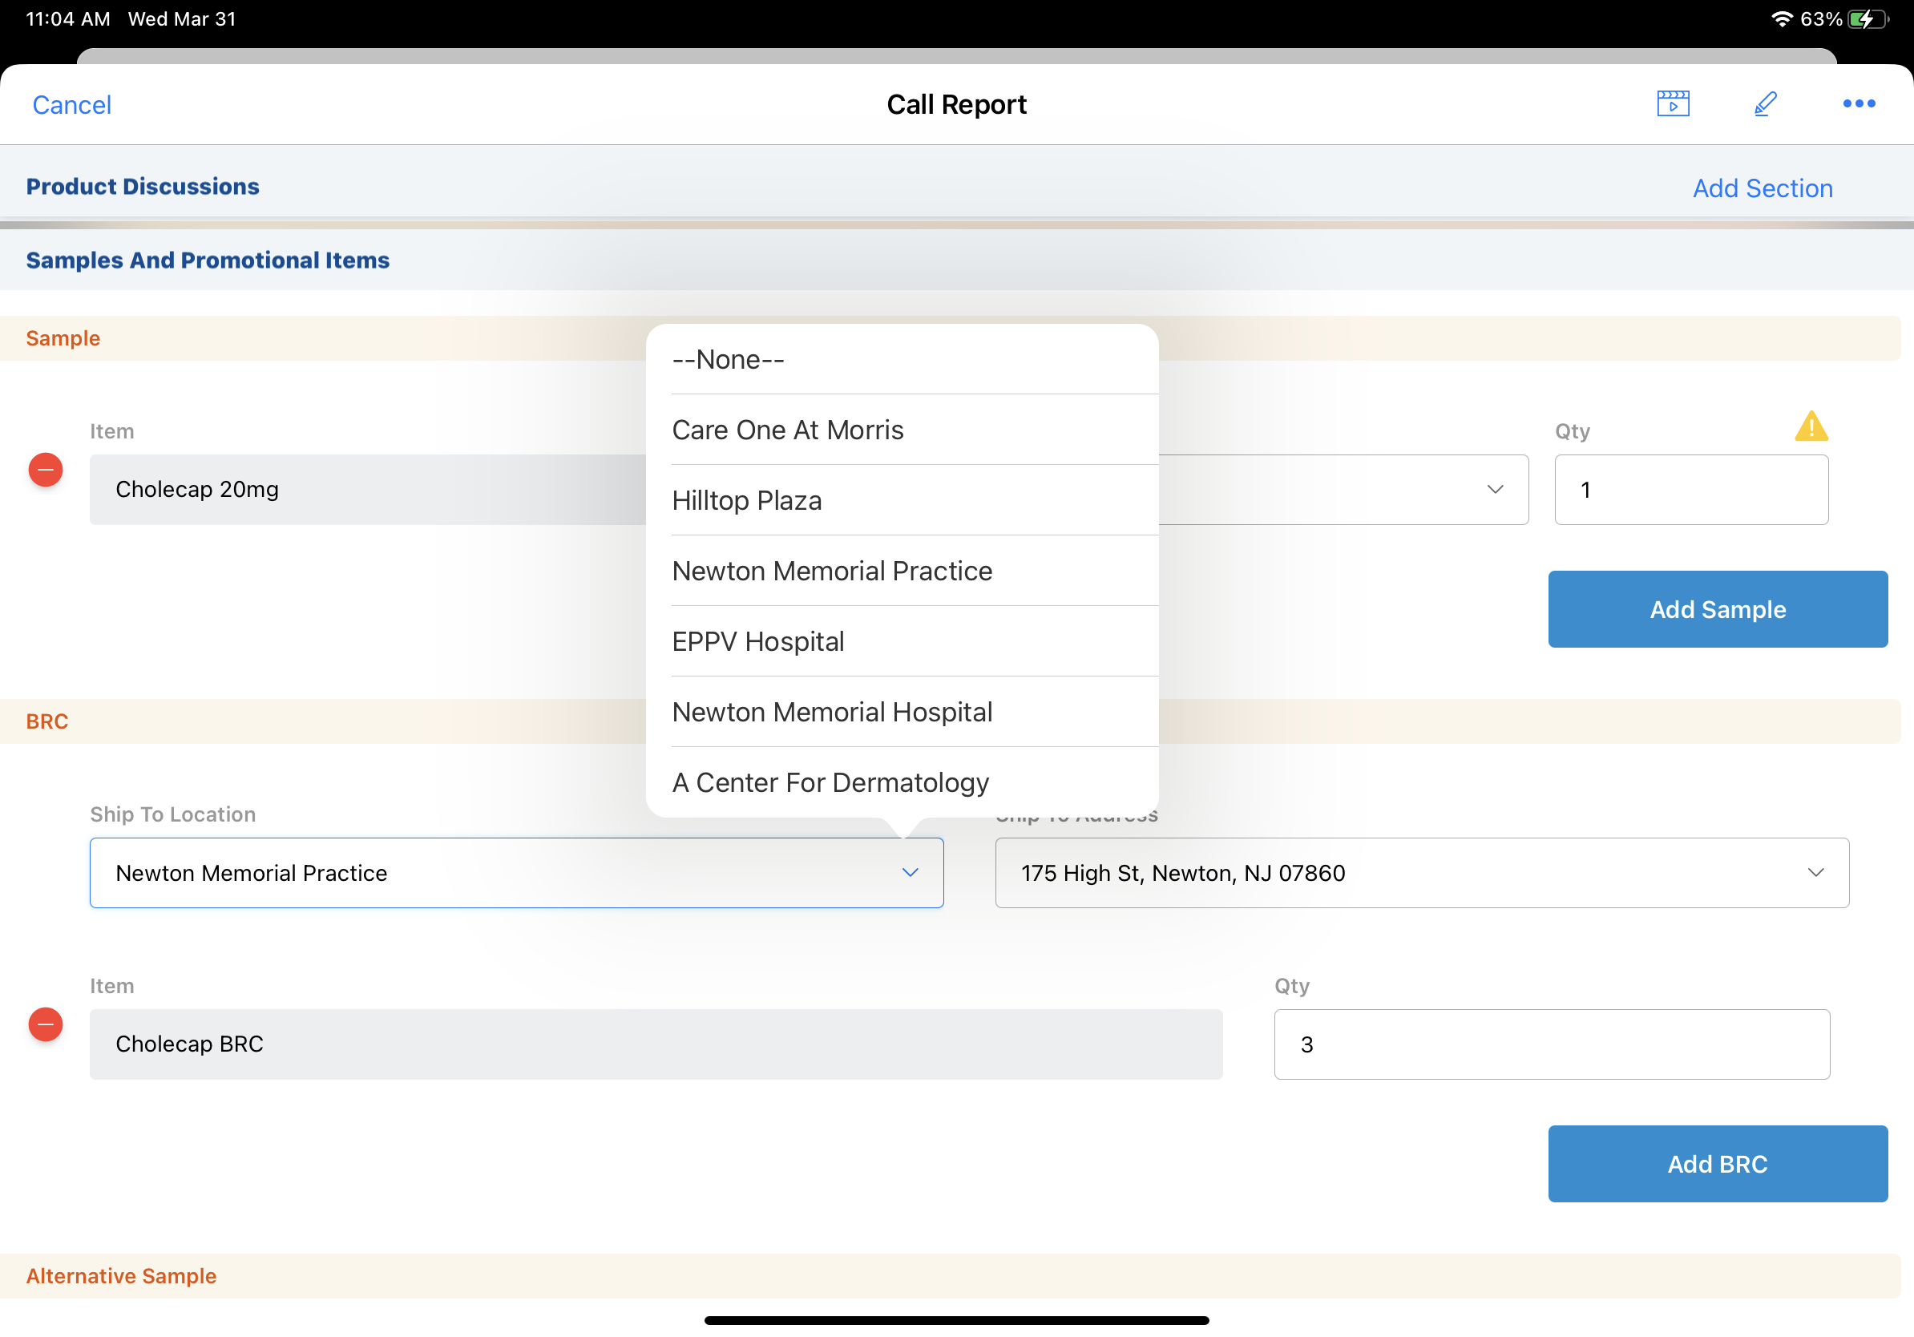Select the --None-- option
The height and width of the screenshot is (1337, 1914).
tap(728, 360)
